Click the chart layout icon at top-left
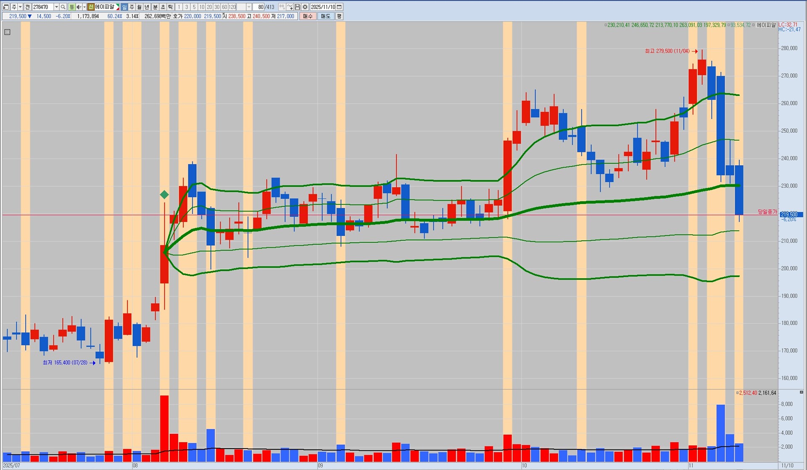 click(6, 7)
